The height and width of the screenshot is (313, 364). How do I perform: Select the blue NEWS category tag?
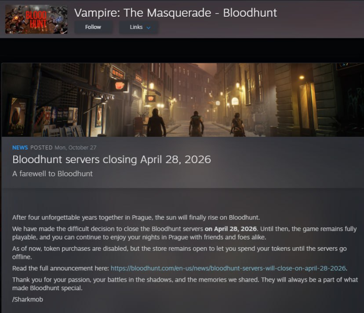point(20,147)
